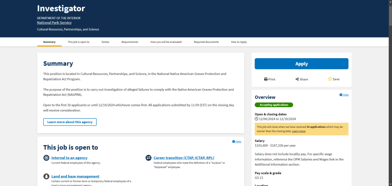Select the This job is open to tab

(78, 42)
